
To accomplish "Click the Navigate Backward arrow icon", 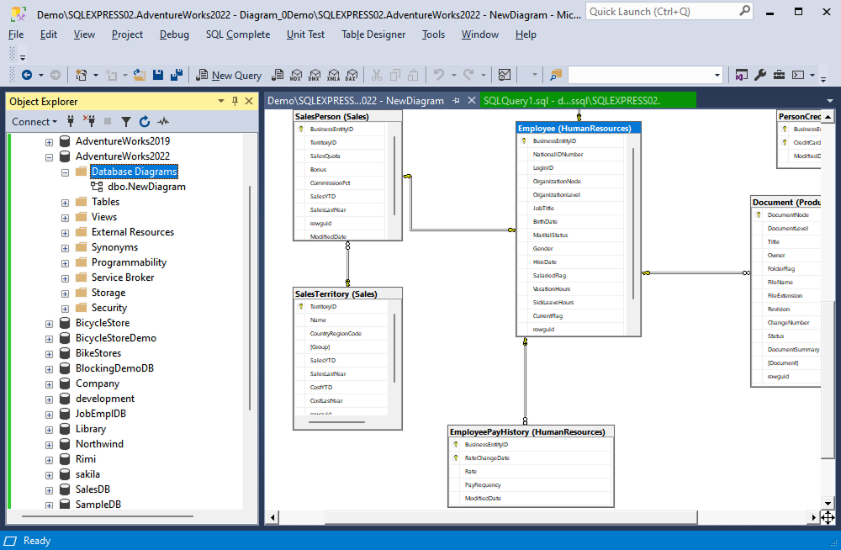I will 27,75.
